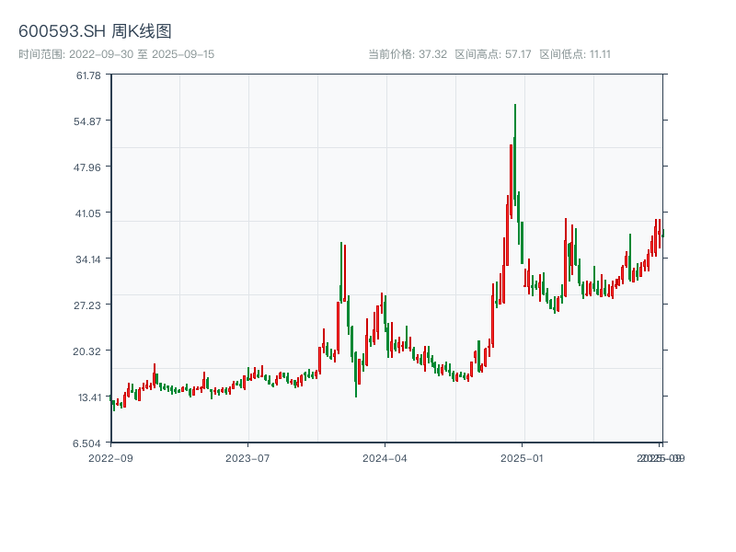Click the y-axis label 61.78
736x552 pixels.
pos(88,75)
